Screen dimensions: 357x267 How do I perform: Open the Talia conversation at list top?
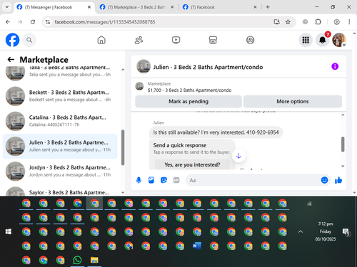[60, 73]
